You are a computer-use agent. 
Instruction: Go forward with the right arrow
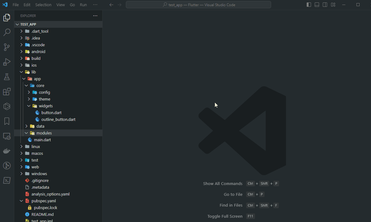[x=119, y=5]
